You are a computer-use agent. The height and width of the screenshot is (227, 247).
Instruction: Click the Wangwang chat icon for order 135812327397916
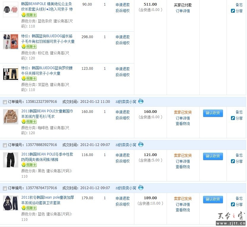pyautogui.click(x=141, y=101)
